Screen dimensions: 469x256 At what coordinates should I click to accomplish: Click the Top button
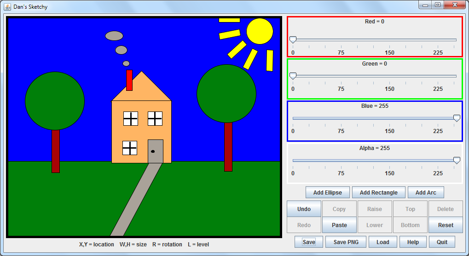coord(410,209)
